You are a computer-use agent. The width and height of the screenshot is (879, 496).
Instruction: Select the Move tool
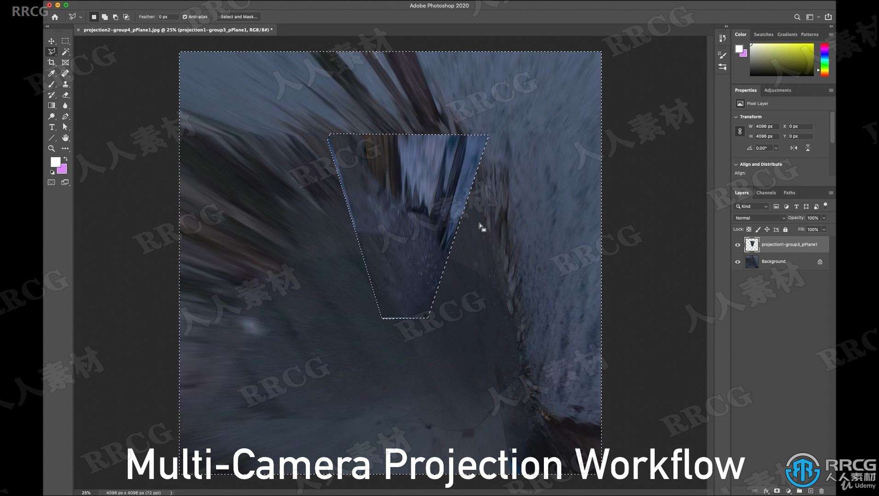[x=51, y=41]
